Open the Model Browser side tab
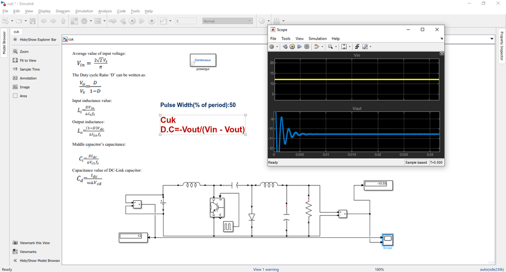The height and width of the screenshot is (272, 506). (4, 43)
